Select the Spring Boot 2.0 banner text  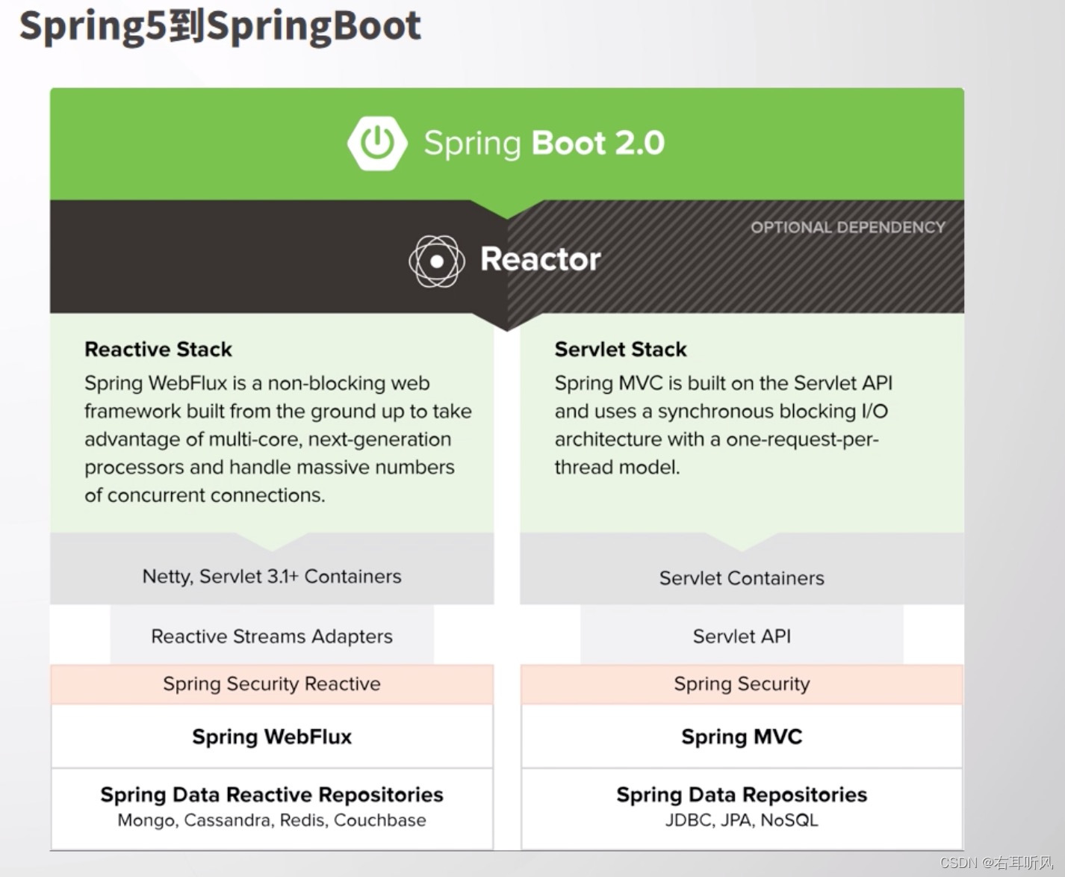[x=544, y=143]
